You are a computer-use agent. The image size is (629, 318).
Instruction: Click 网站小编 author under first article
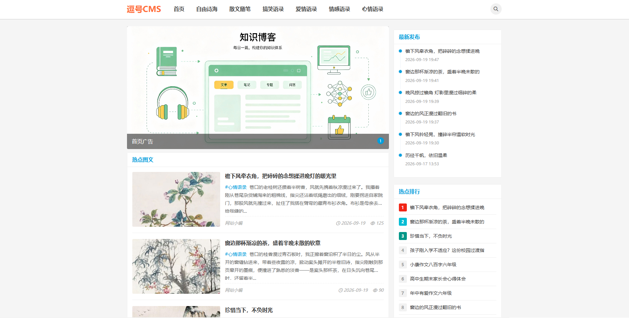point(234,223)
